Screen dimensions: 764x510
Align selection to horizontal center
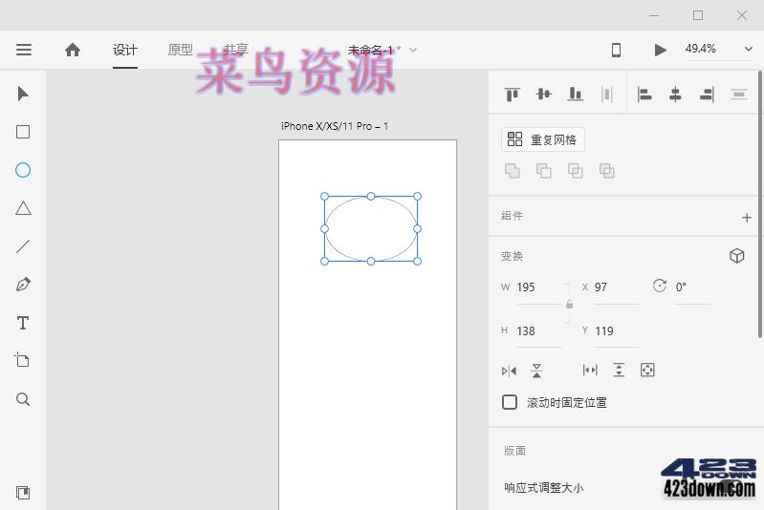click(675, 94)
